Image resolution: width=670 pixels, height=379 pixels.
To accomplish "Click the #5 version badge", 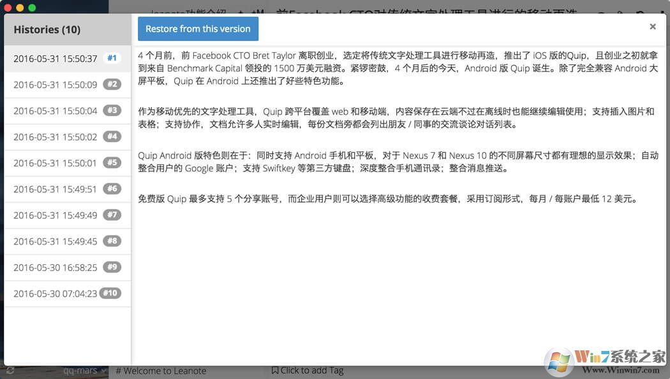I will [x=112, y=162].
